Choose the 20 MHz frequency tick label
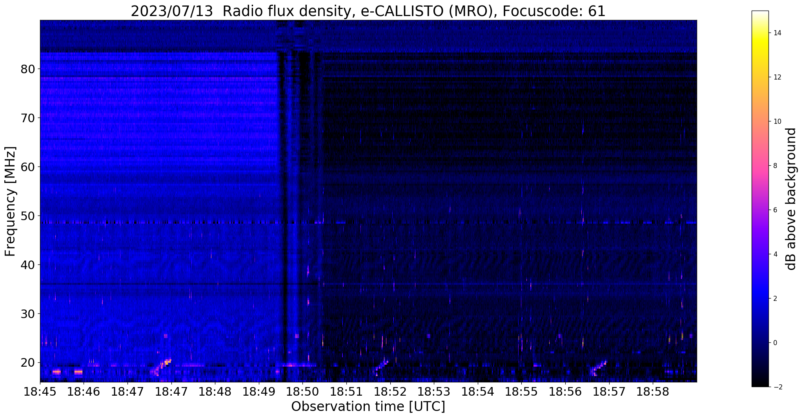 click(28, 363)
